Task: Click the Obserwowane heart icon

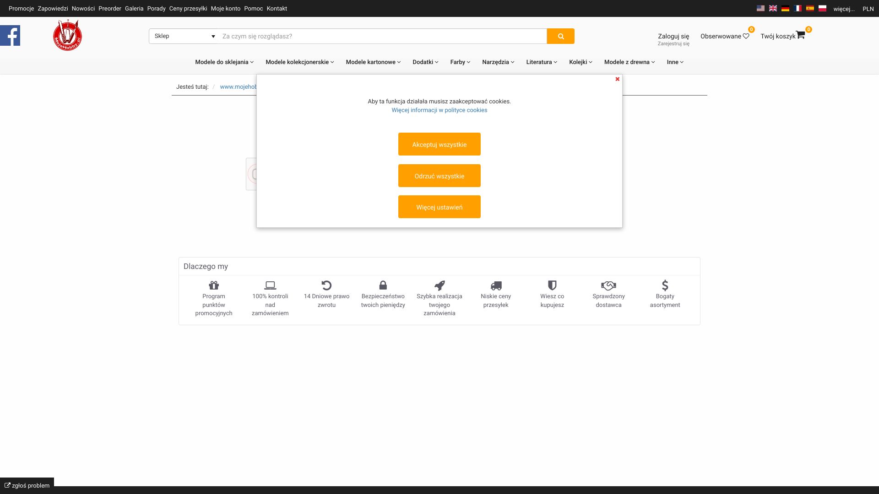Action: (746, 36)
